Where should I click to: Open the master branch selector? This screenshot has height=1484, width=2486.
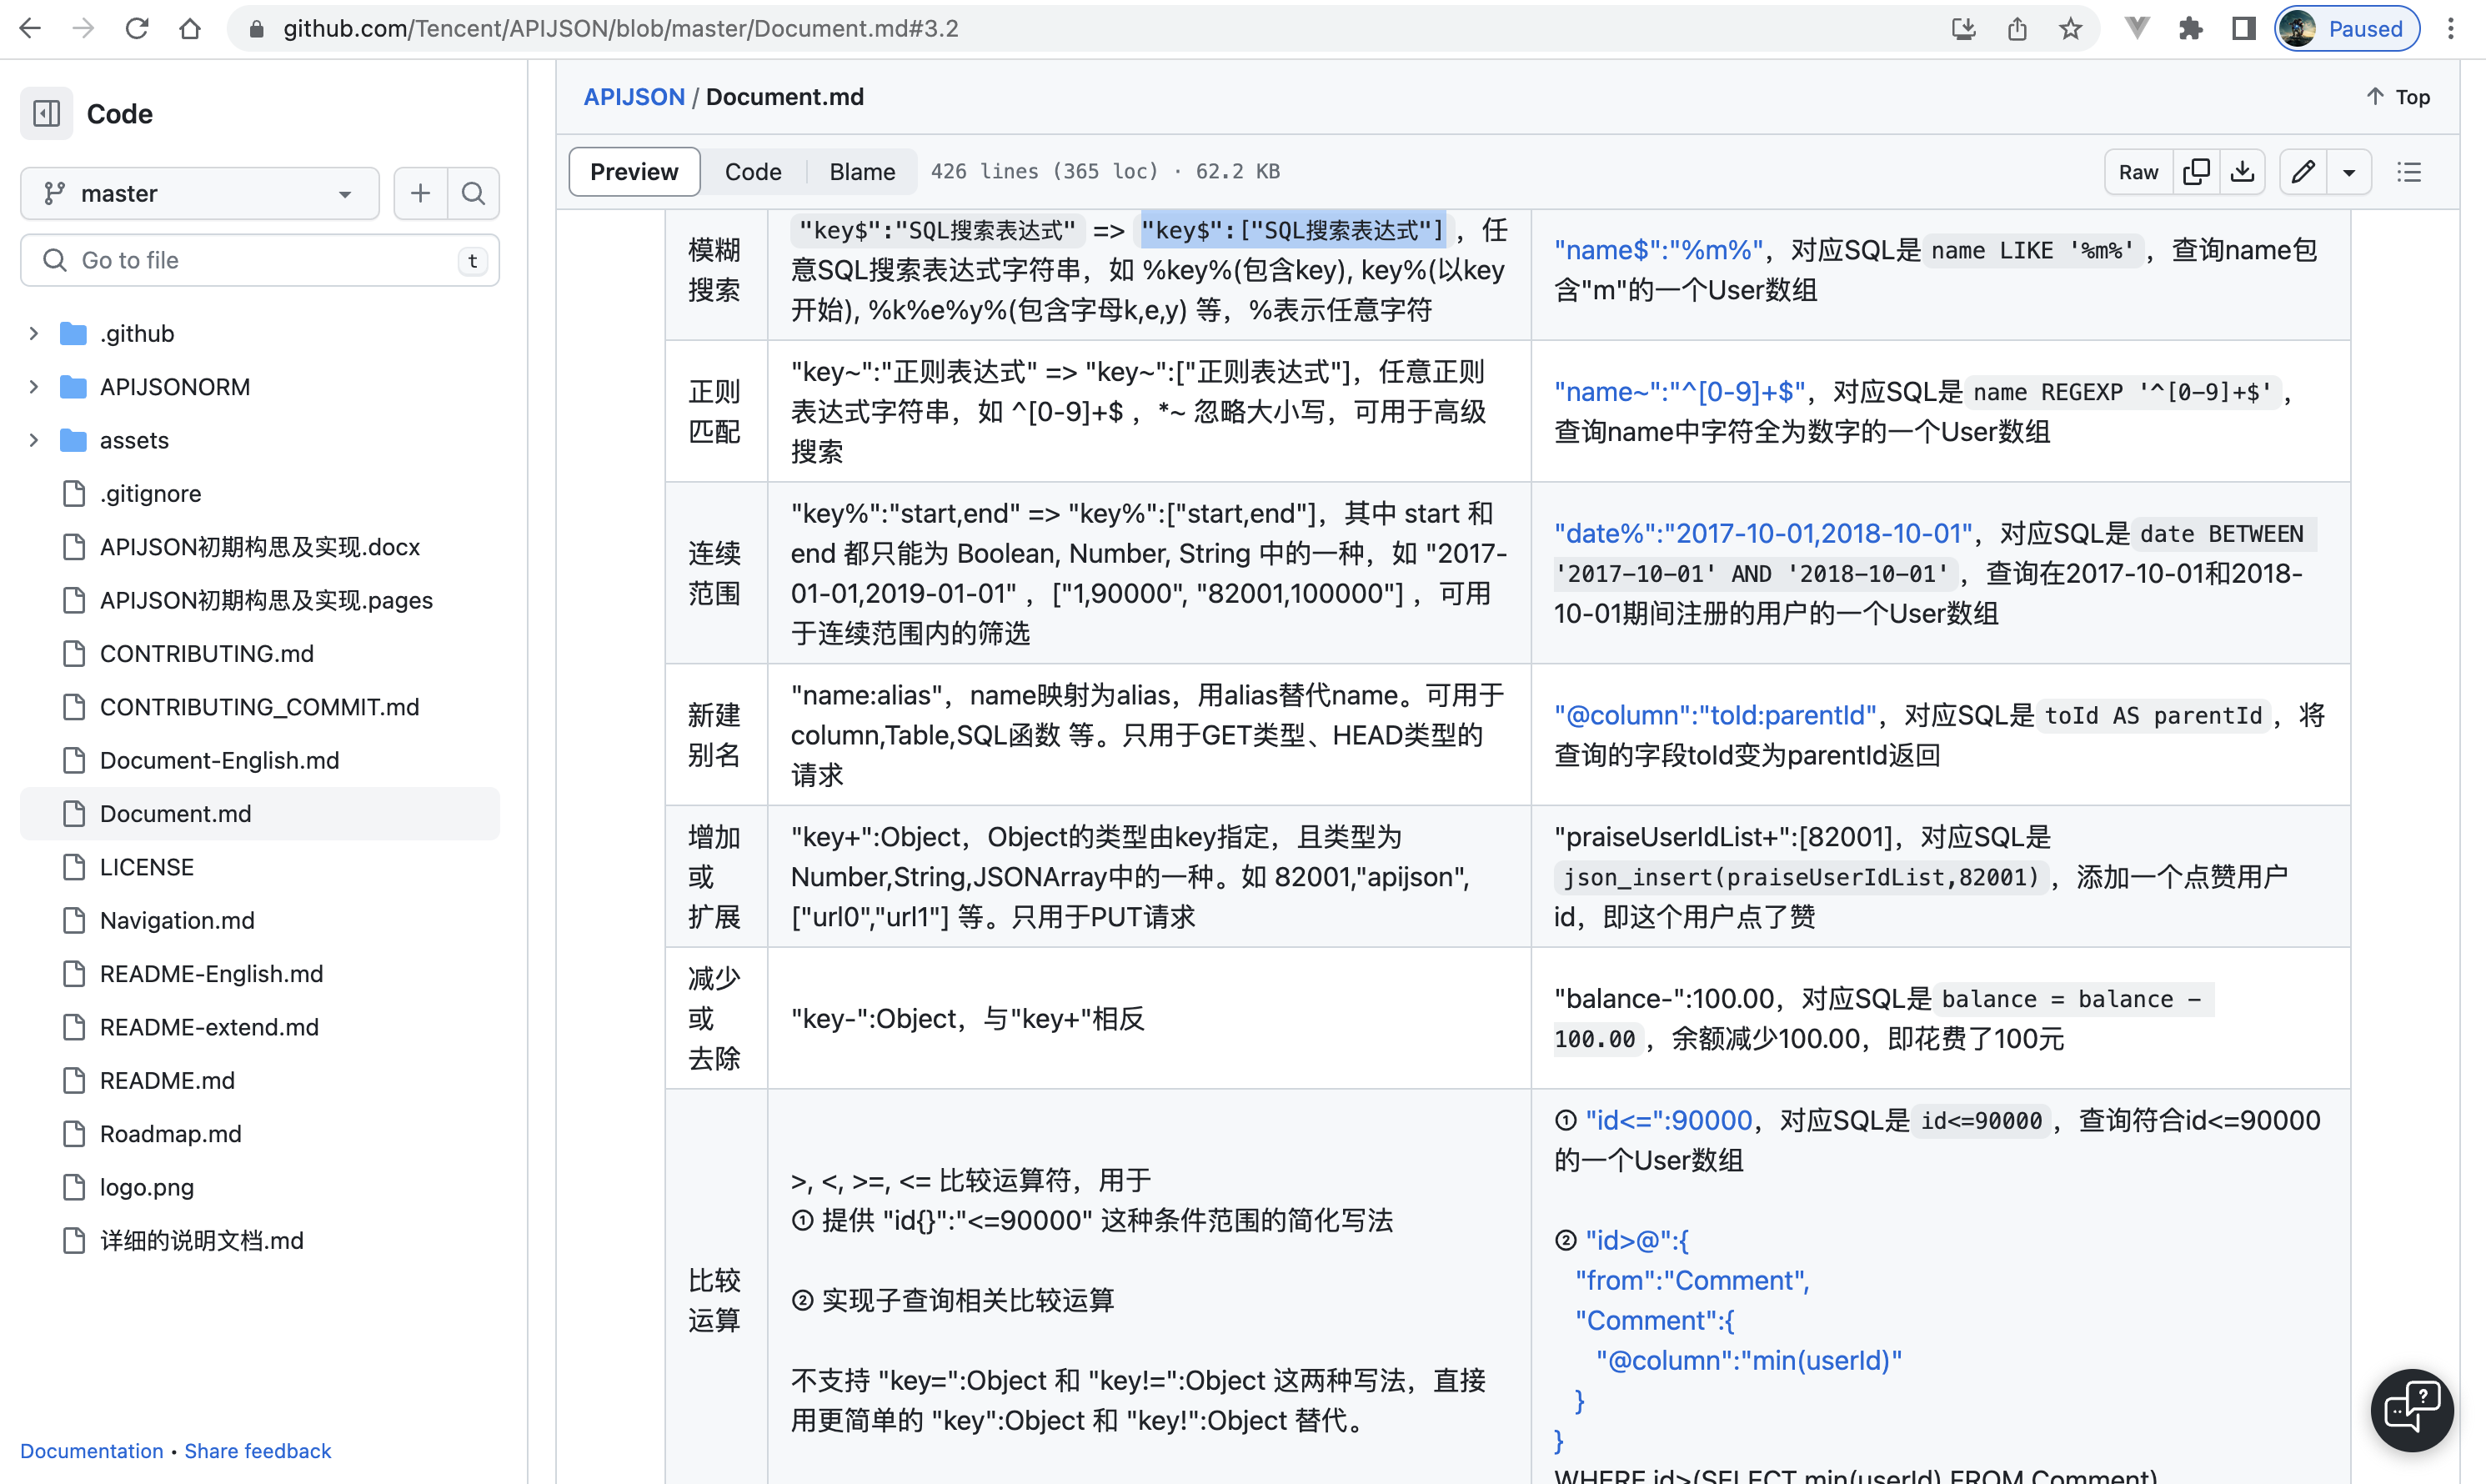tap(198, 193)
